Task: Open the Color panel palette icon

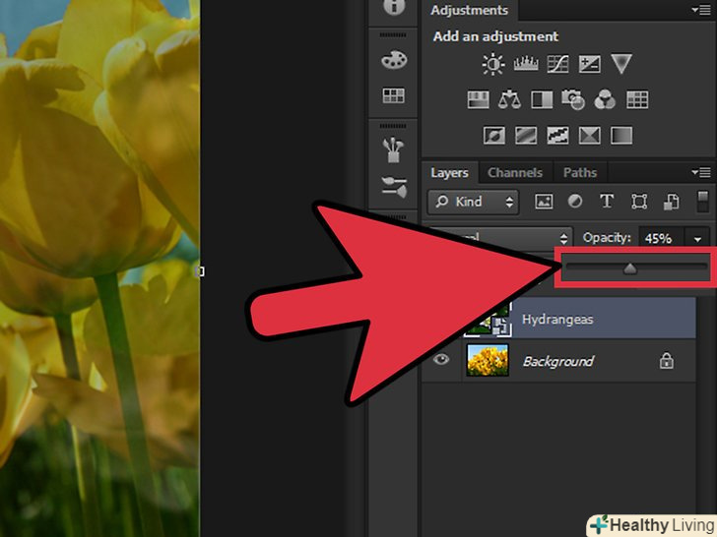Action: click(394, 60)
